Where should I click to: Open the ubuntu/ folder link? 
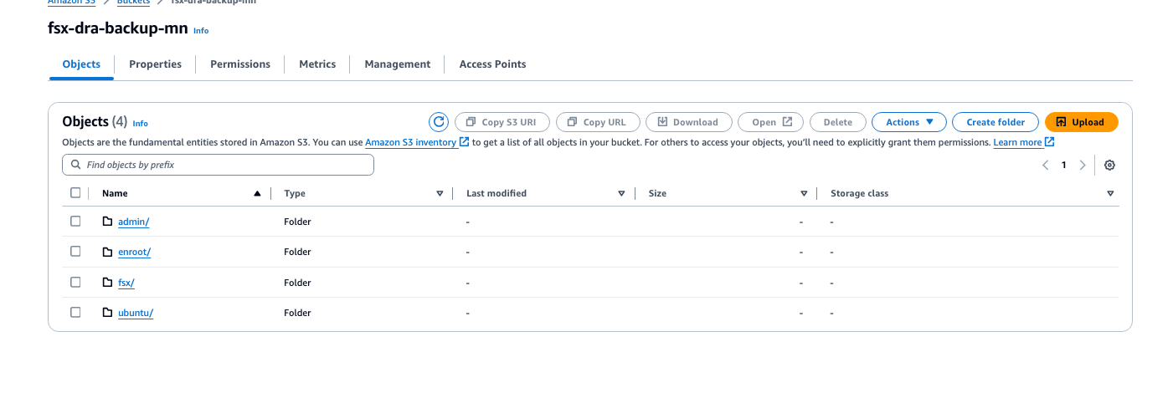[x=136, y=313]
